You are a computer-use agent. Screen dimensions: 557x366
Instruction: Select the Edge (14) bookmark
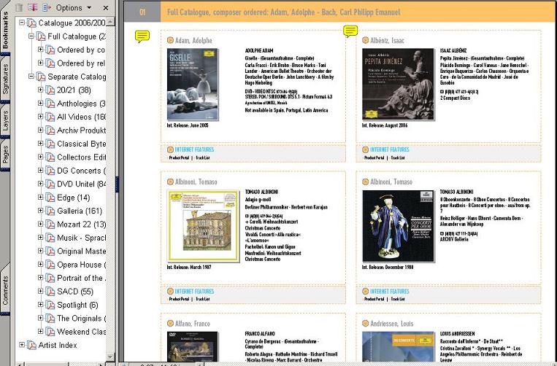pos(74,198)
